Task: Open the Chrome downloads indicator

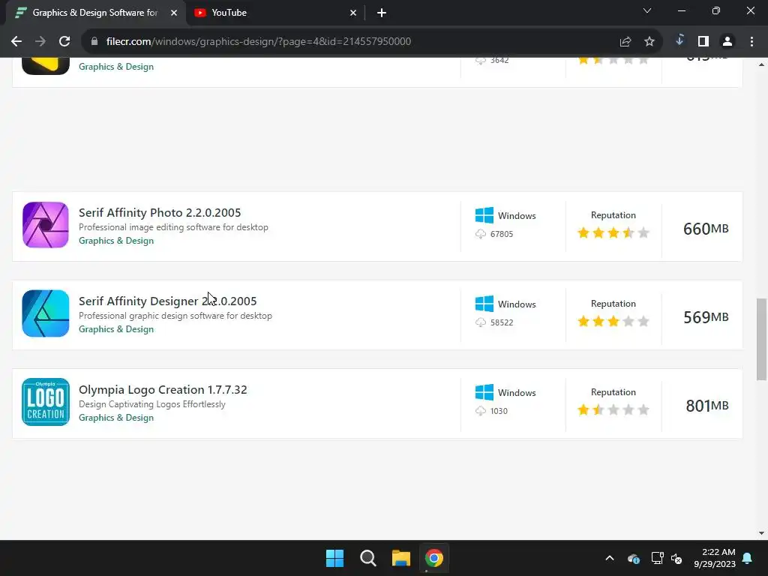Action: tap(679, 40)
